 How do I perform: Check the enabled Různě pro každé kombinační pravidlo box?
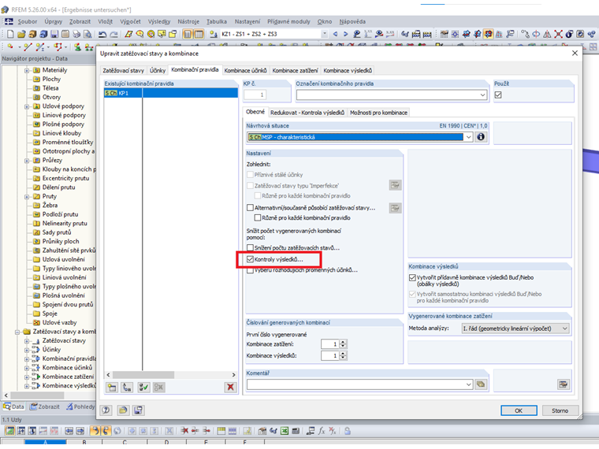pyautogui.click(x=258, y=217)
